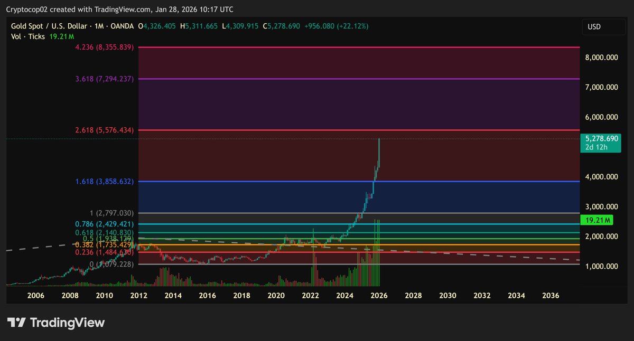
Task: Click the 2026 year label on time axis
Action: point(379,296)
